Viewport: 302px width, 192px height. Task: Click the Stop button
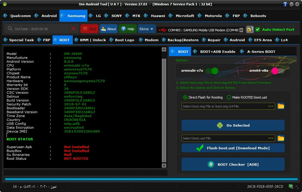[89, 29]
